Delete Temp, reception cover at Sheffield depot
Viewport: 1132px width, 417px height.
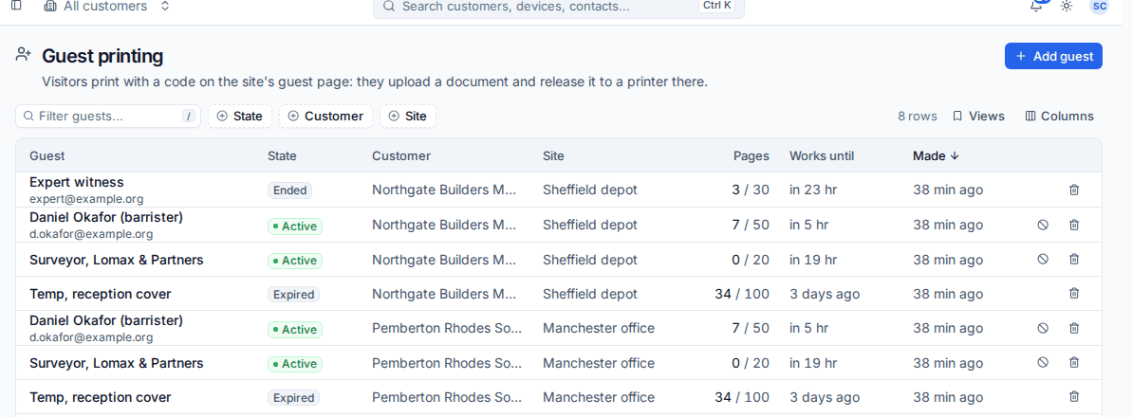1073,293
